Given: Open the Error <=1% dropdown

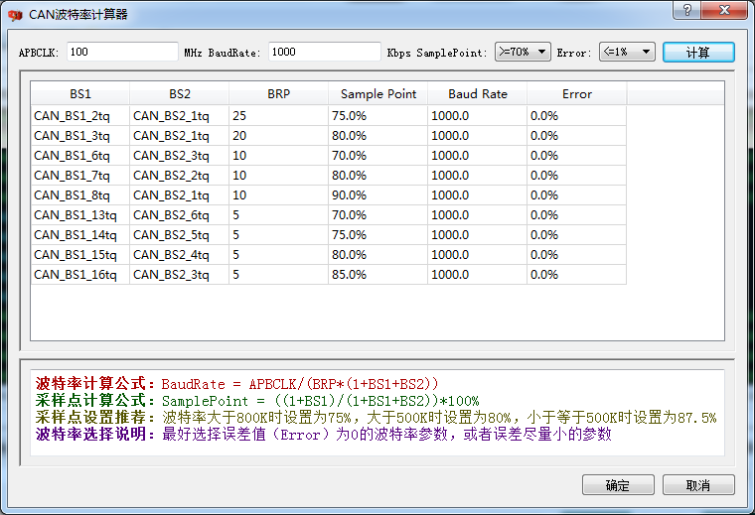Looking at the screenshot, I should [627, 52].
